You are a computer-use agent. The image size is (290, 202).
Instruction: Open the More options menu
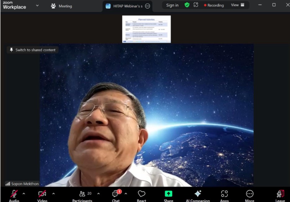point(250,194)
